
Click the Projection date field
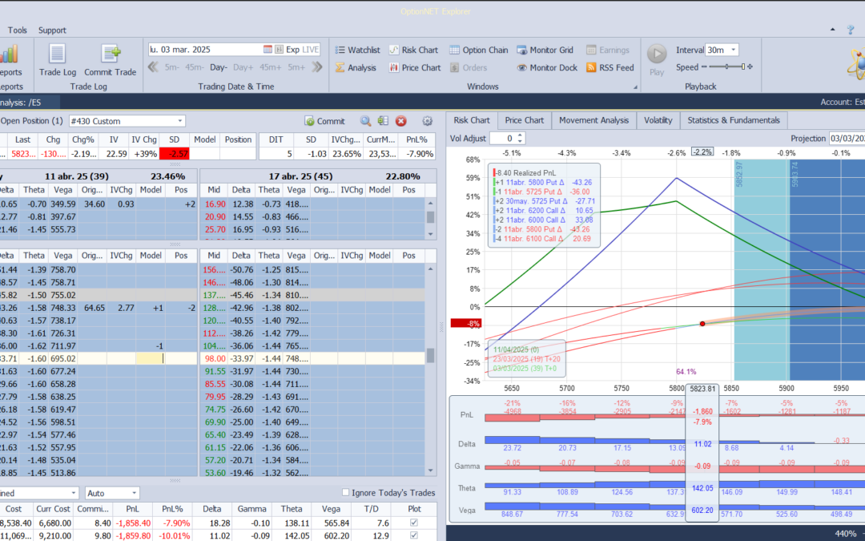[x=847, y=139]
